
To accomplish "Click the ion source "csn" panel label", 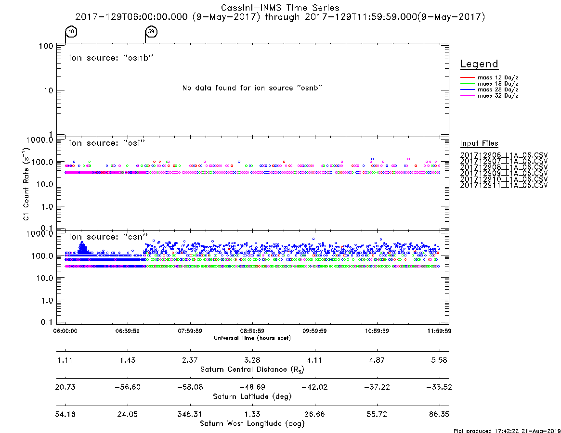I will click(x=108, y=237).
